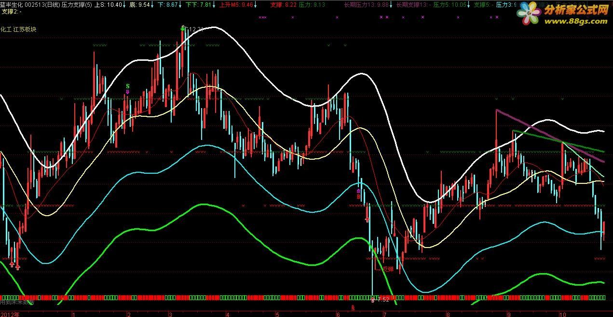The height and width of the screenshot is (317, 613).
Task: Click the 底: 9.54 value
Action: (x=140, y=4)
